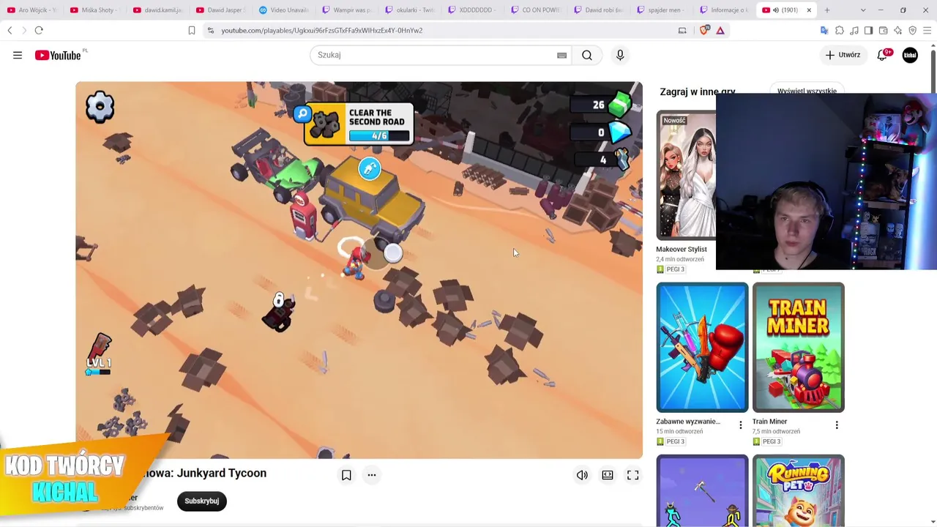Screen dimensions: 937x527
Task: Mute the active YouTube tab audio
Action: (776, 10)
